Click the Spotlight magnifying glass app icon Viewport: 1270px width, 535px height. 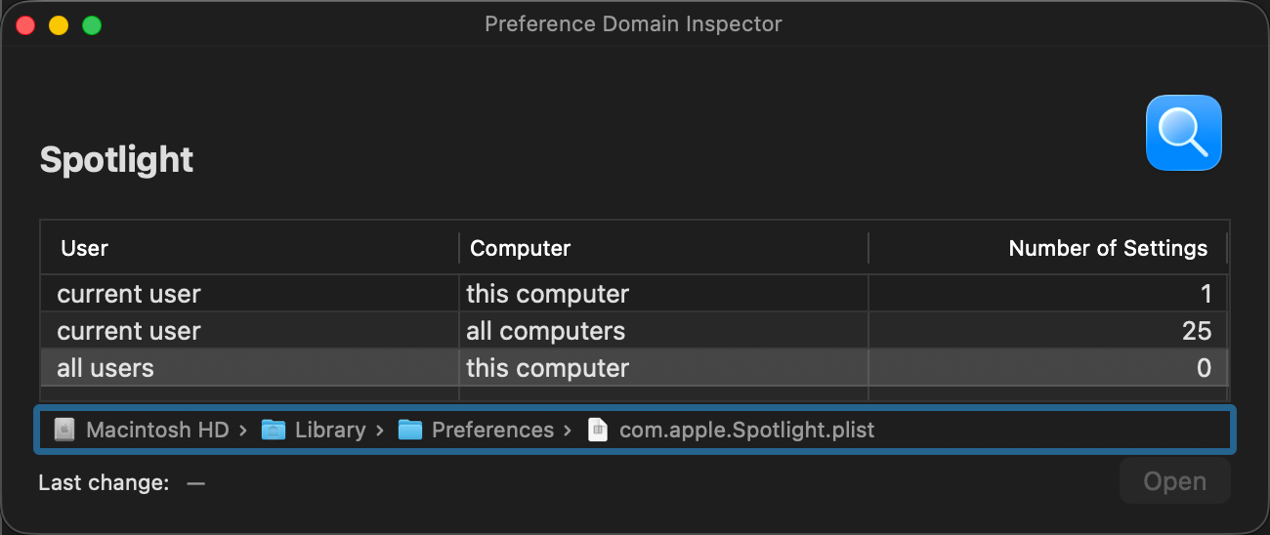1184,133
